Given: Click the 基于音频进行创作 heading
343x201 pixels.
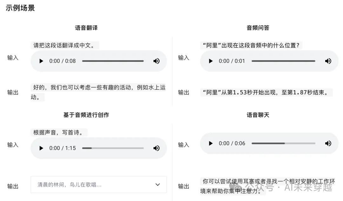Looking at the screenshot, I should pyautogui.click(x=86, y=115).
